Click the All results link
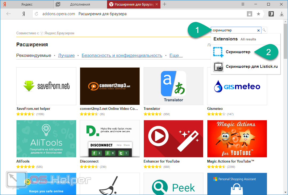Screen dimensions: 288x195 click(248, 39)
